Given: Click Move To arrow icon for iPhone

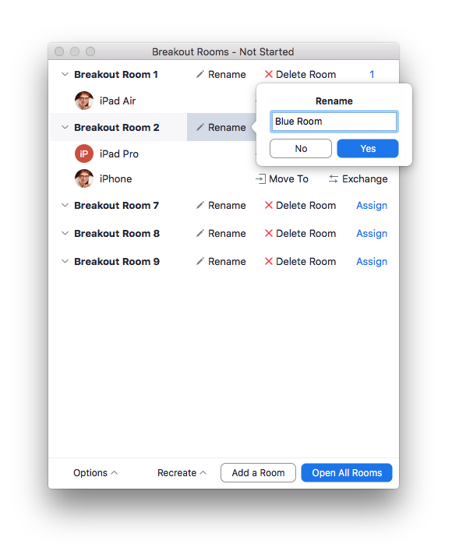Looking at the screenshot, I should coord(260,179).
